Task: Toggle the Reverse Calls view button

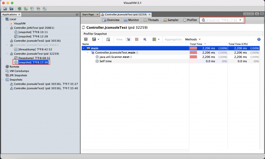Action: (x=145, y=39)
